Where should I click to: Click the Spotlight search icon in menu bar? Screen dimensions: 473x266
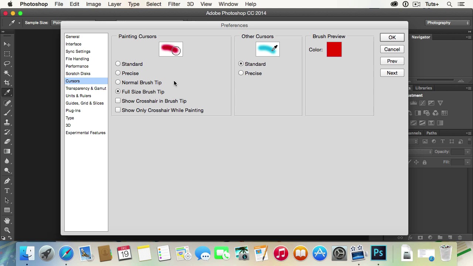[x=449, y=4]
